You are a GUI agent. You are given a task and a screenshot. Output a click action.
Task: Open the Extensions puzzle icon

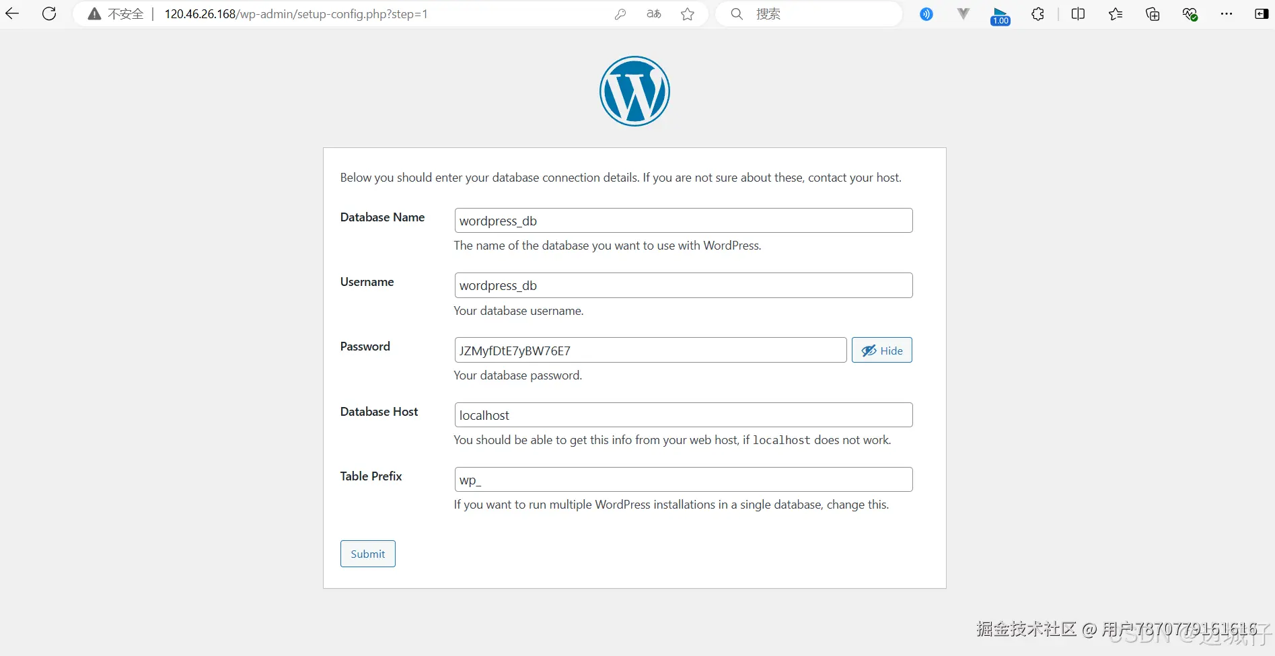pyautogui.click(x=1037, y=14)
